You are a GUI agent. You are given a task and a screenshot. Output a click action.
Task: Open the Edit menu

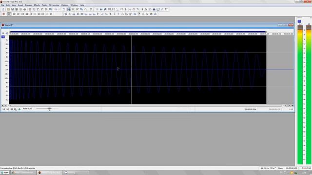click(8, 5)
